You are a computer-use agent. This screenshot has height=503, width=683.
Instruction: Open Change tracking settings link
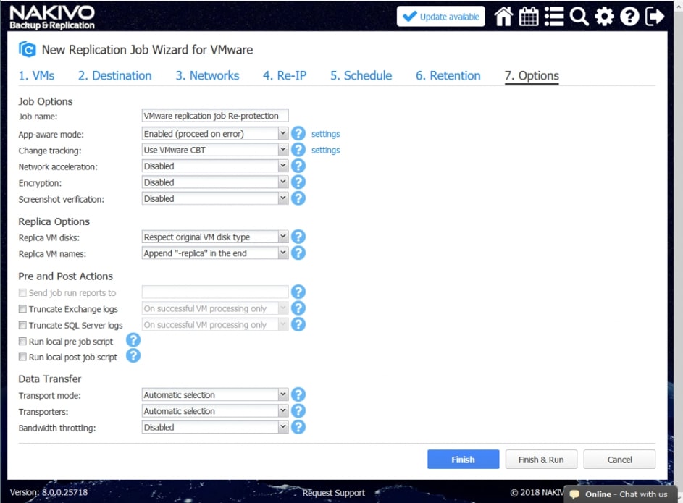tap(325, 151)
